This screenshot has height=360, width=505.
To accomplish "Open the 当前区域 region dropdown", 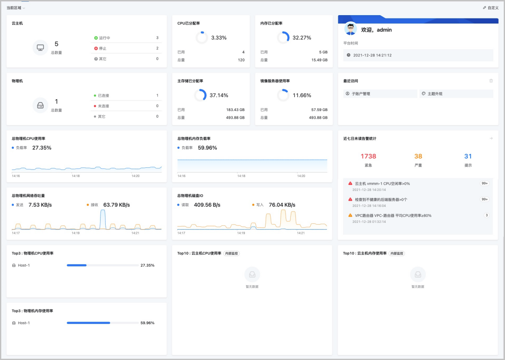I will pos(17,7).
